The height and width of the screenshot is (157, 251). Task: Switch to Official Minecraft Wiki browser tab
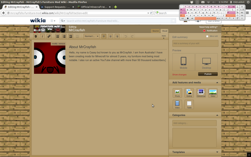pyautogui.click(x=94, y=7)
